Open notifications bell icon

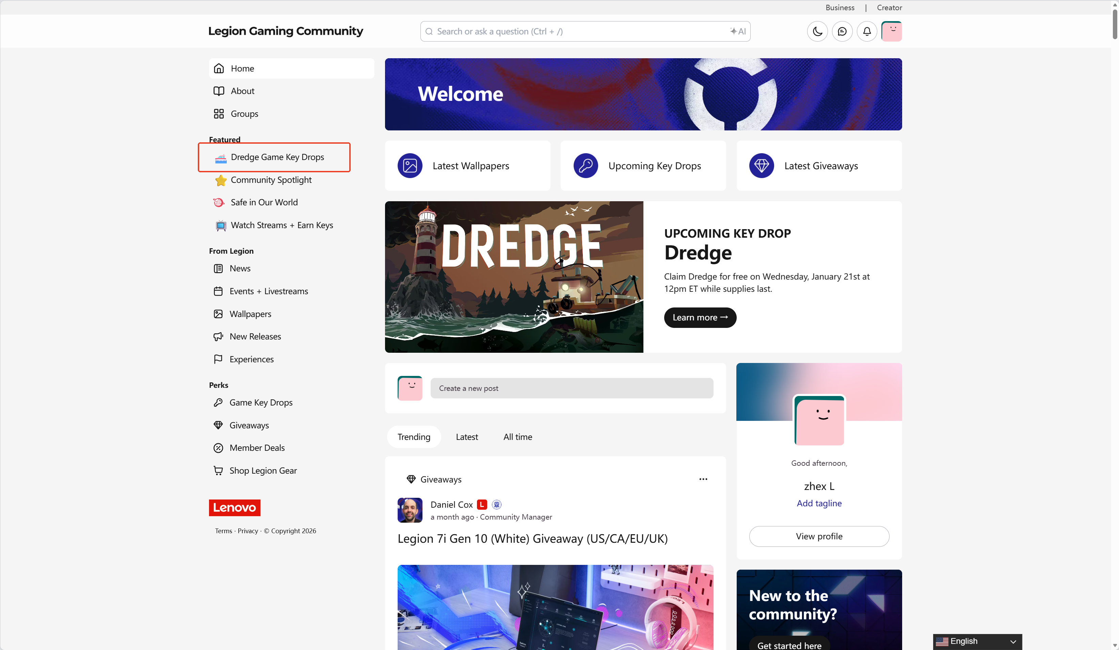867,32
